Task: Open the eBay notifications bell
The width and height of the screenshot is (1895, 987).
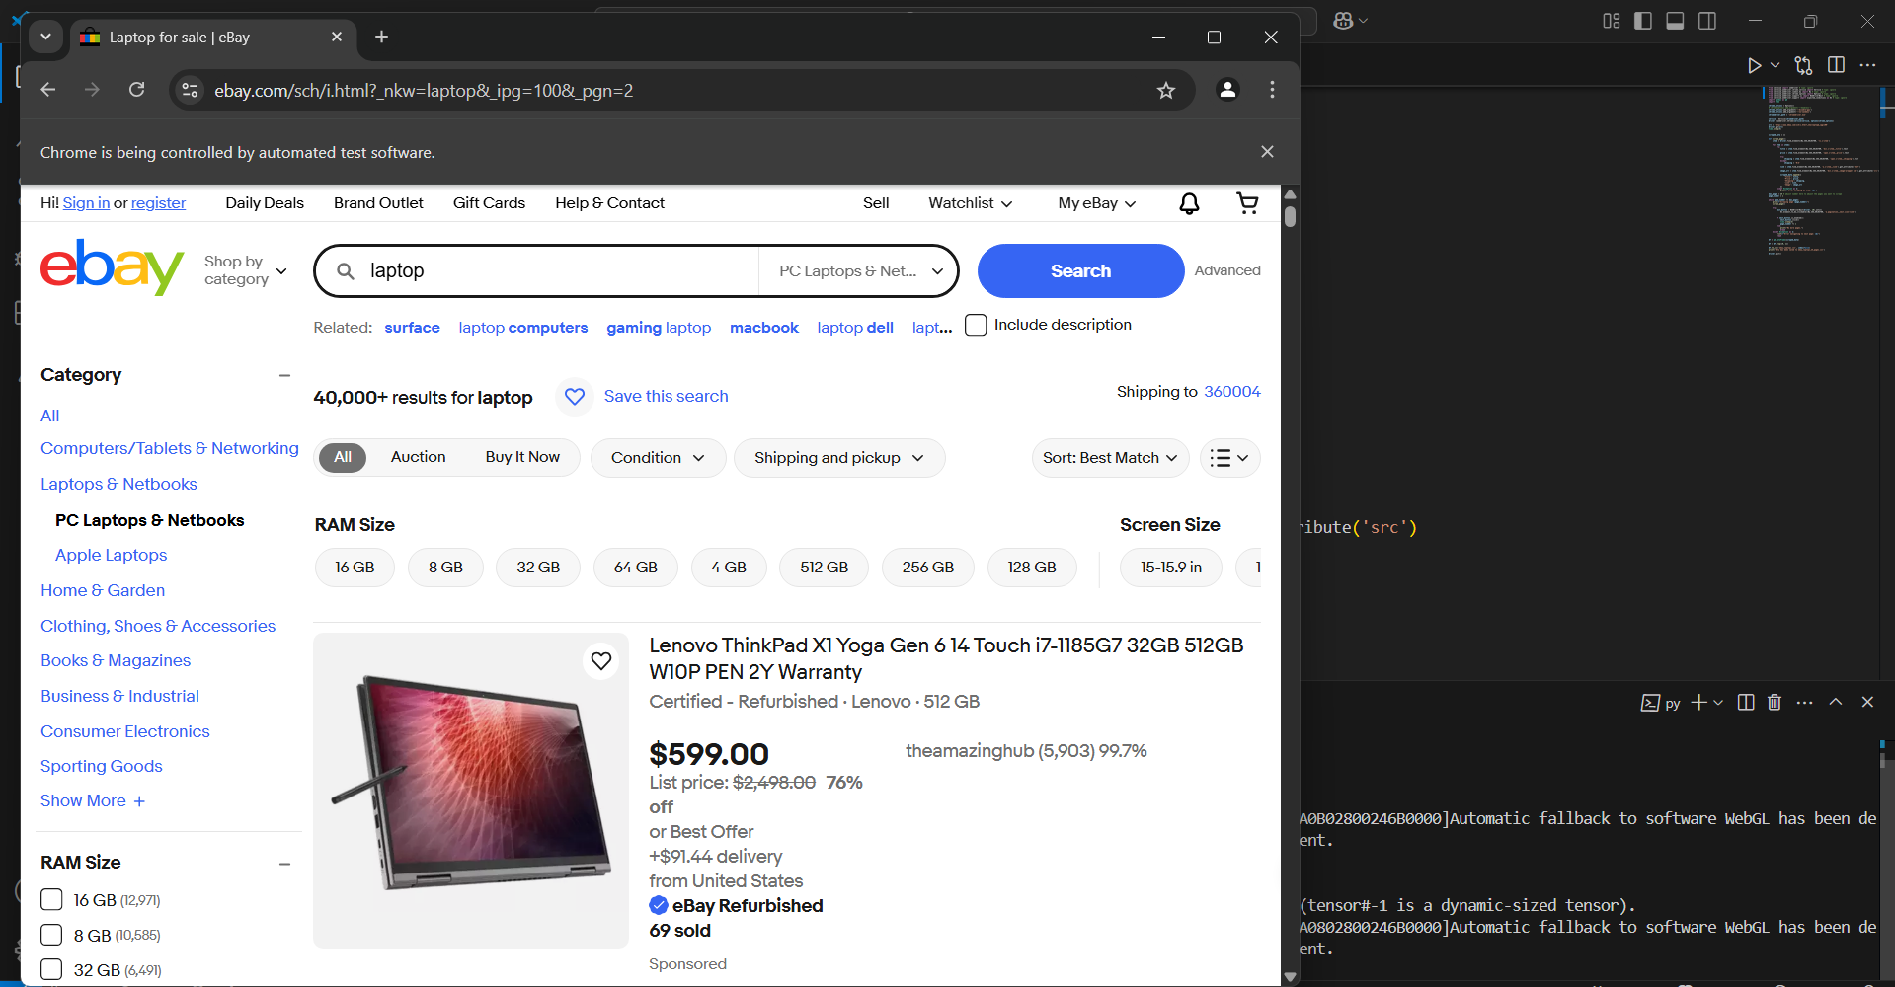Action: coord(1189,203)
